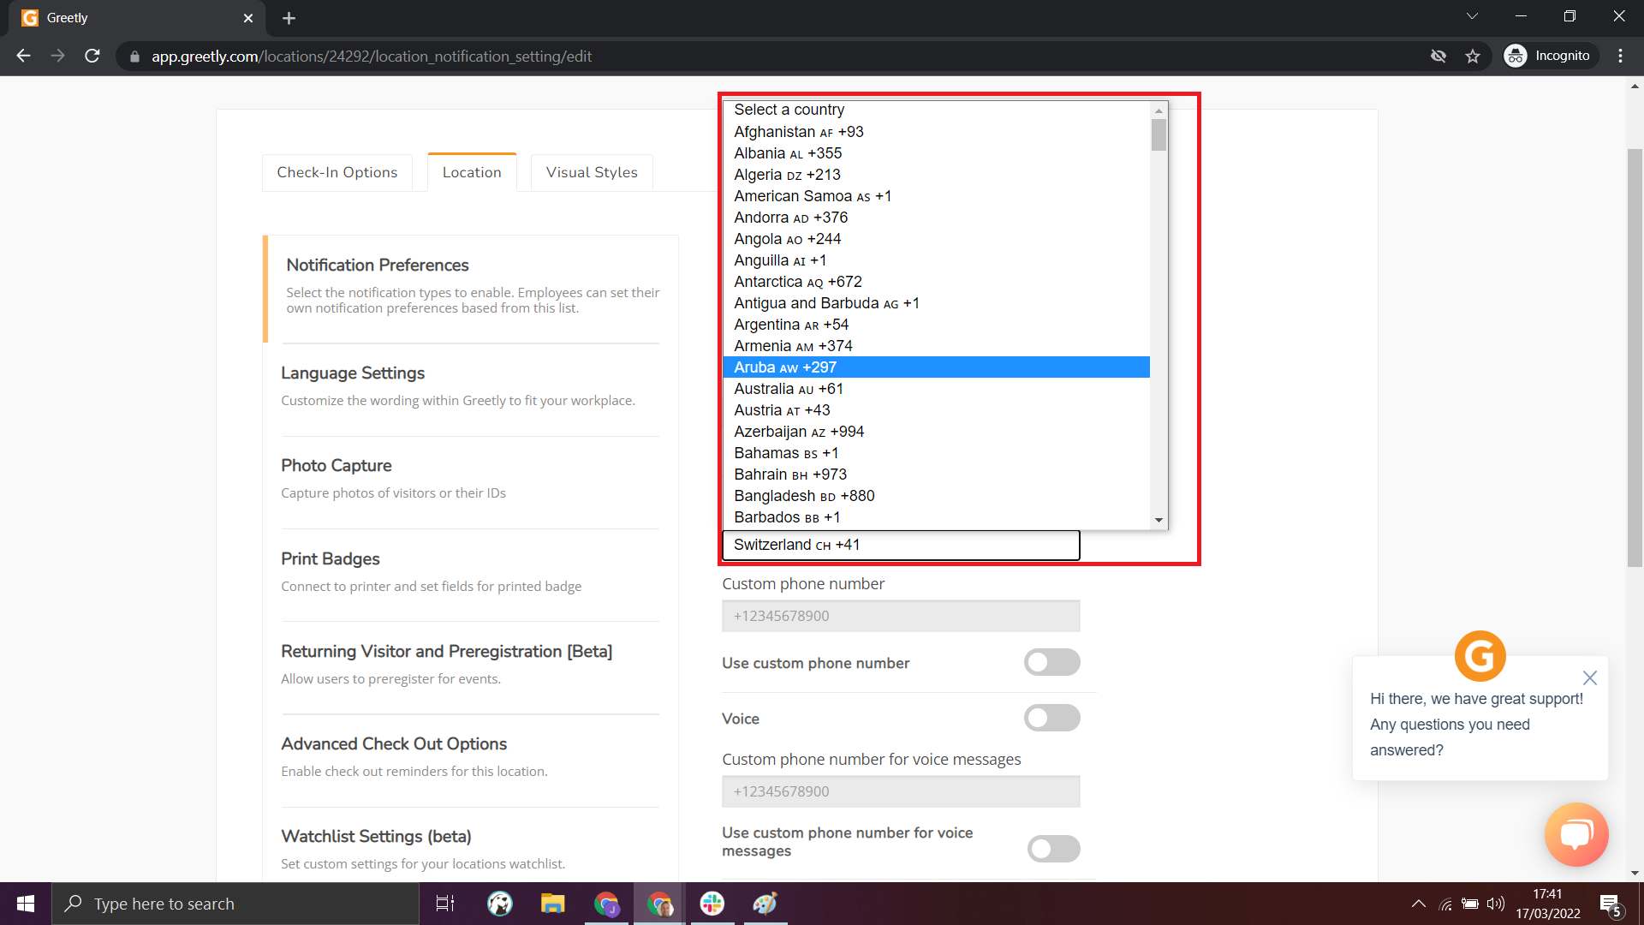Choose Afghanistan AF +93 option
The width and height of the screenshot is (1644, 925).
coord(937,132)
